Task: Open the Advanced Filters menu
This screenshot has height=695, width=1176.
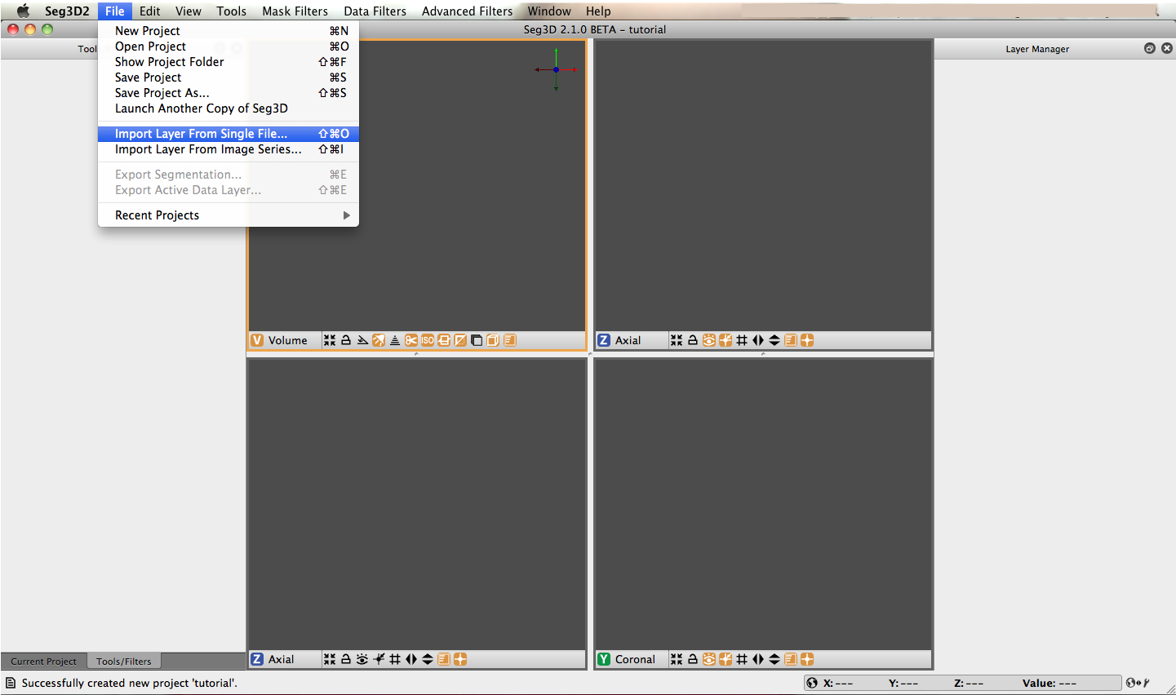Action: pyautogui.click(x=467, y=11)
